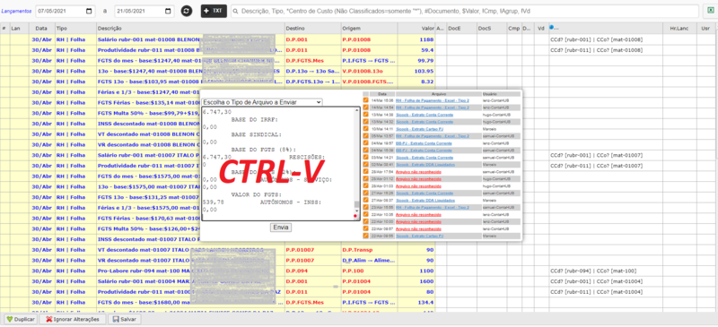Viewport: 718px width, 327px height.
Task: Click orange edit icon for 23/Abr 15:55 upload
Action: tap(366, 207)
